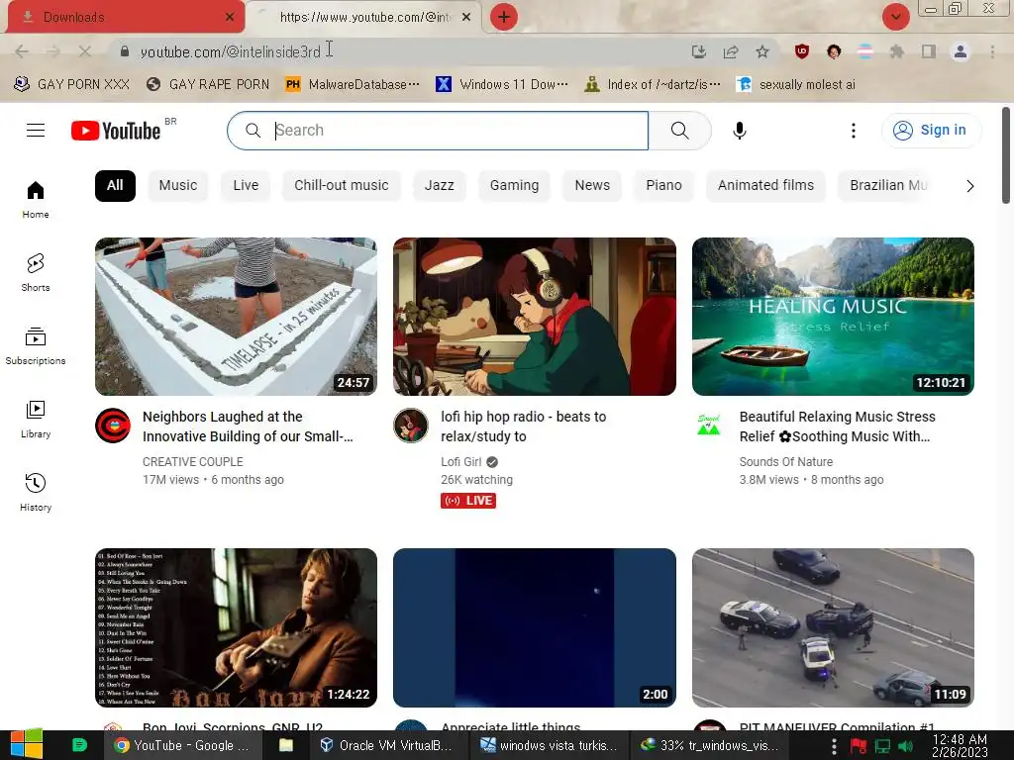Open the Chrome profile icon
Image resolution: width=1014 pixels, height=760 pixels.
pyautogui.click(x=961, y=51)
